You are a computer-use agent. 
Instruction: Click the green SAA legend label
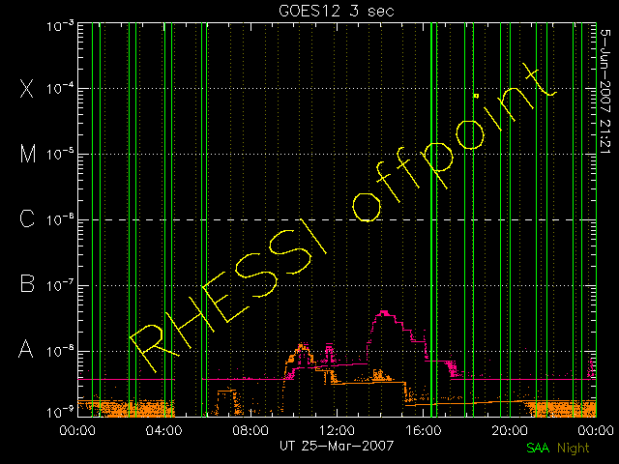[x=538, y=448]
